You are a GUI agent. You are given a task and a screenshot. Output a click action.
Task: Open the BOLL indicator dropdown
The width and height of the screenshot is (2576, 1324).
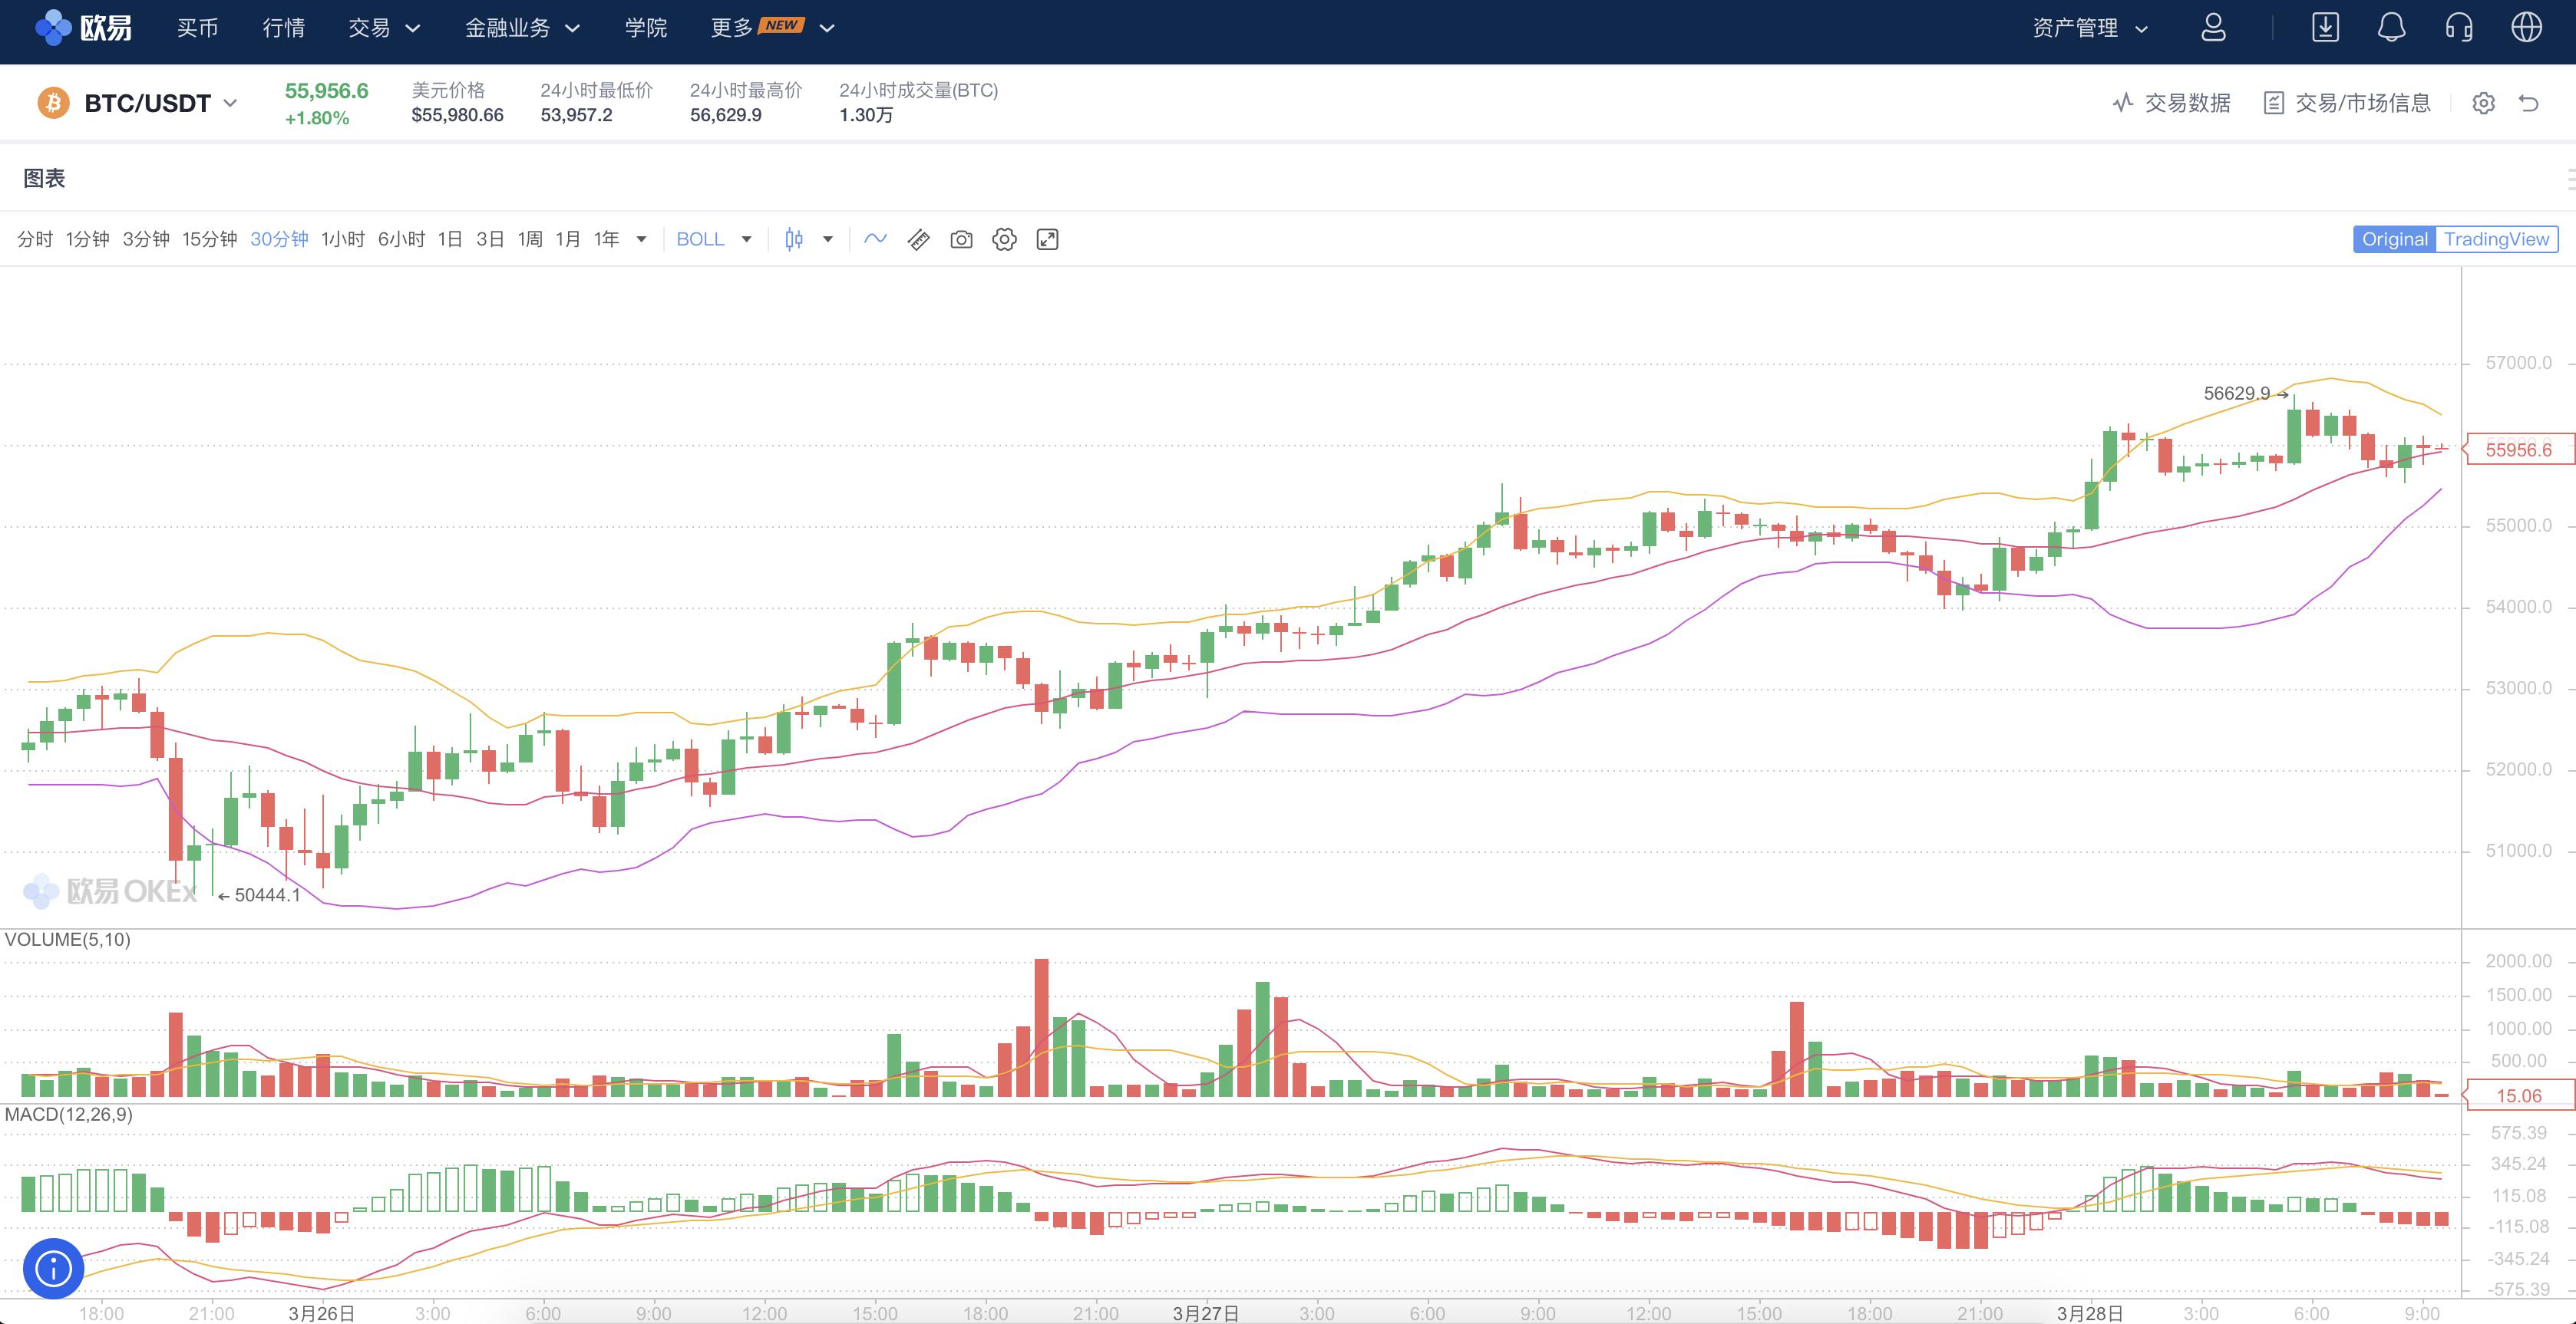714,240
